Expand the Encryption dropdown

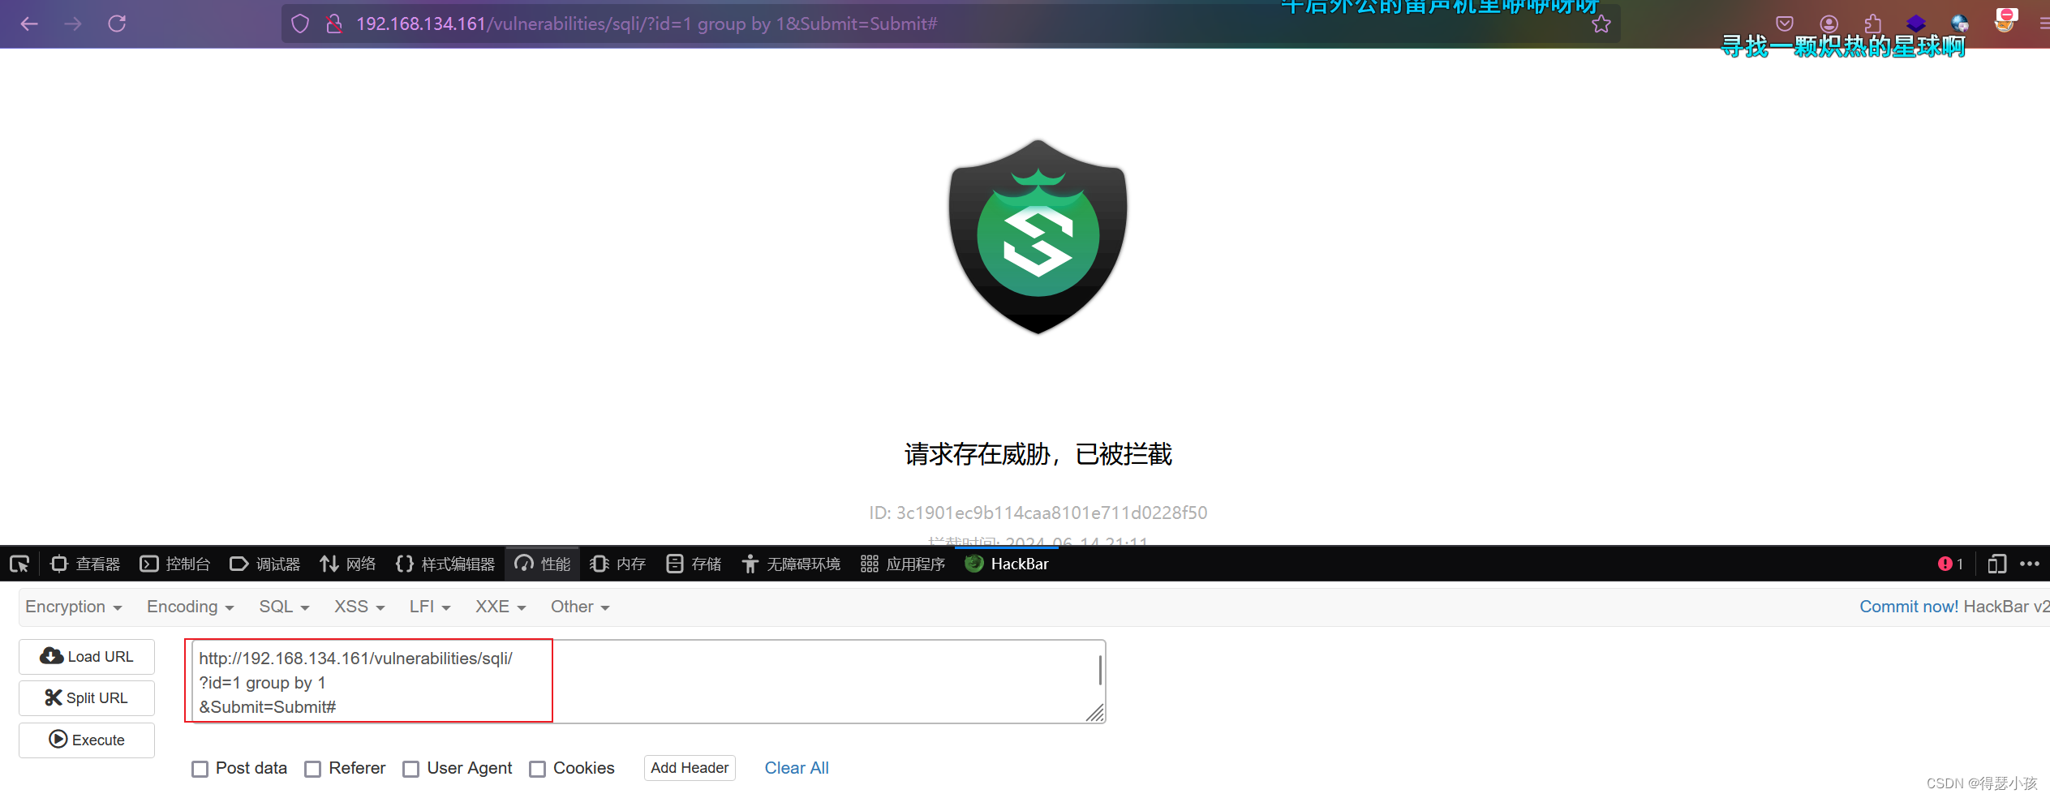coord(74,607)
